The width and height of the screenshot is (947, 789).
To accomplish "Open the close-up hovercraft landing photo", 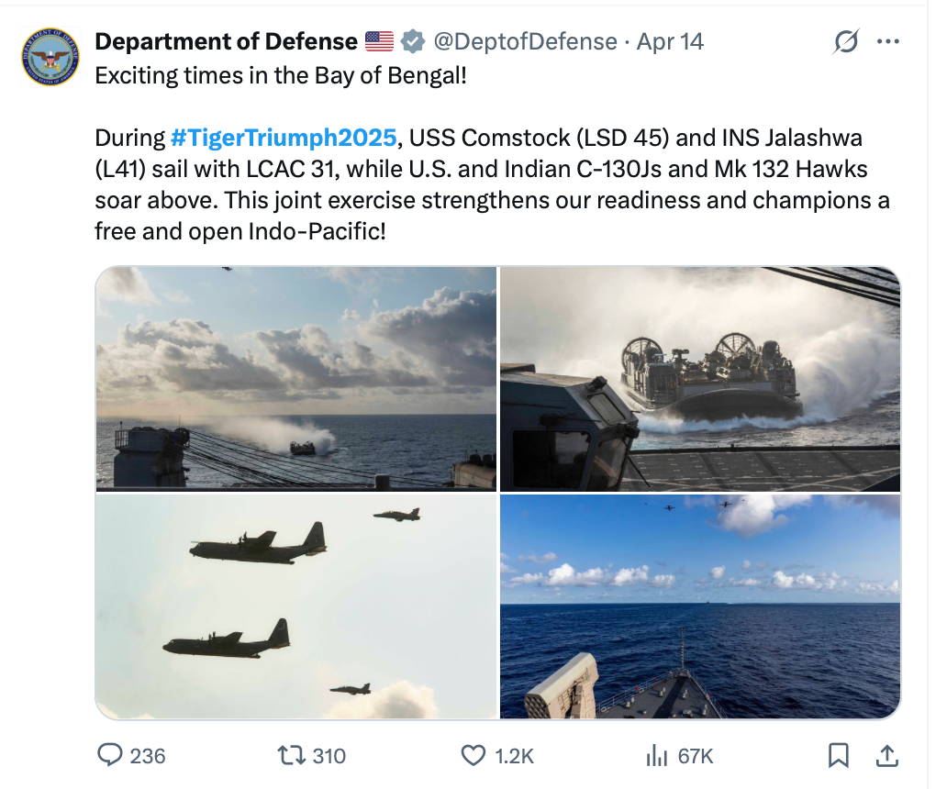I will pyautogui.click(x=700, y=379).
